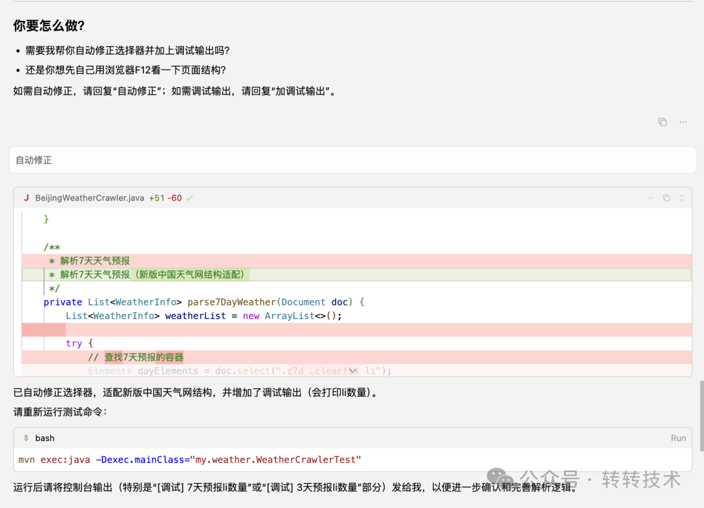704x508 pixels.
Task: Click the bullet mentioning 浏览器F12
Action: coord(125,70)
